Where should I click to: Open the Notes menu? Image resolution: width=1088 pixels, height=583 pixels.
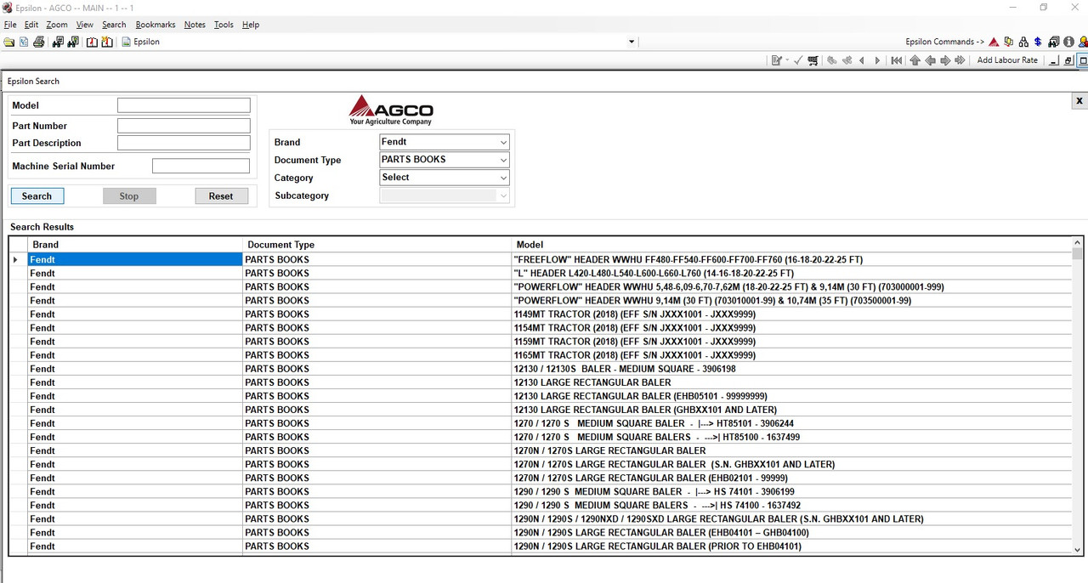coord(195,25)
